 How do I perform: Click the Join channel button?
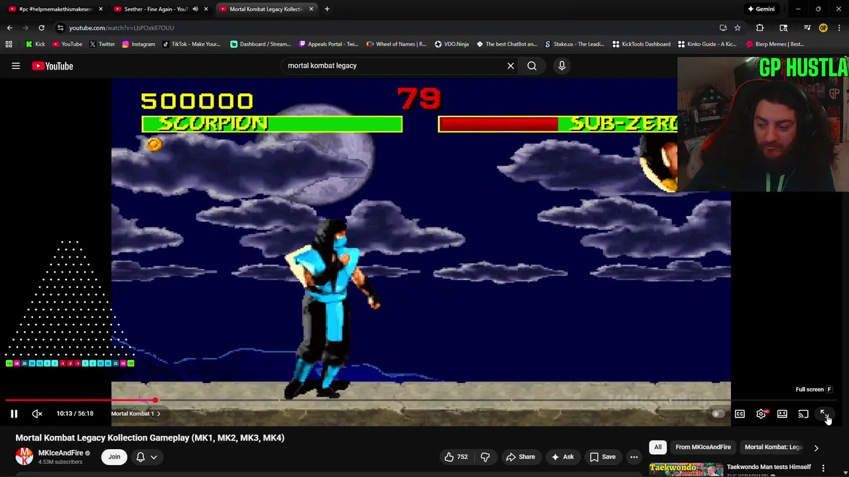tap(114, 456)
